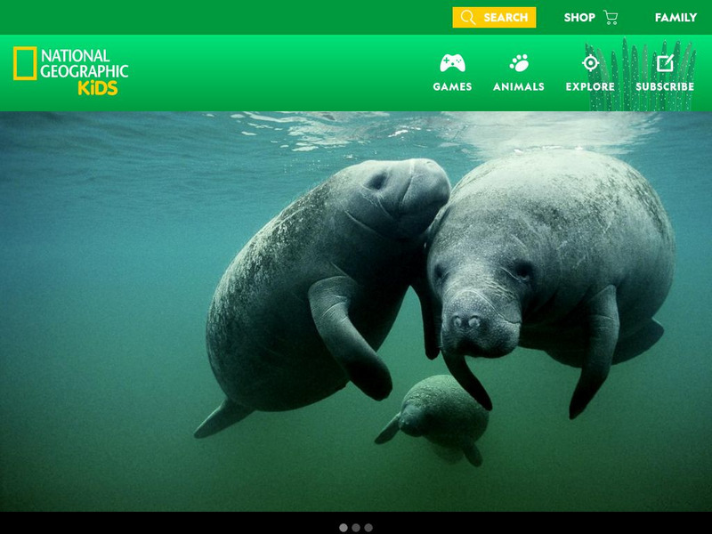Open the EXPLORE section label
The height and width of the screenshot is (534, 712).
589,86
